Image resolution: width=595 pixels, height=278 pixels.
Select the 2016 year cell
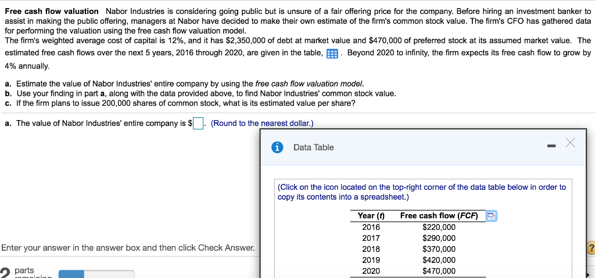pos(371,228)
